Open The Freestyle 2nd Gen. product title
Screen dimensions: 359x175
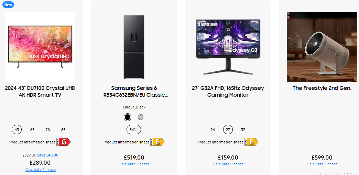(322, 88)
